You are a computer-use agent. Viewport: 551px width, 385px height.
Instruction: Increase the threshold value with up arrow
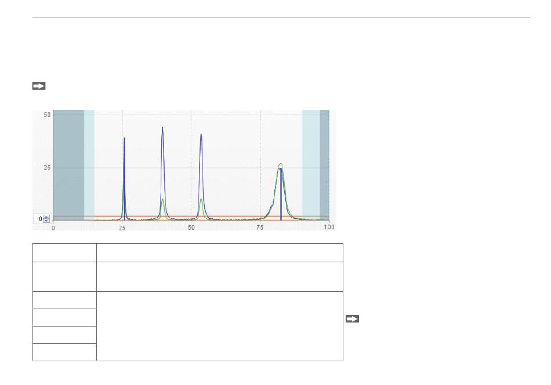[x=46, y=217]
